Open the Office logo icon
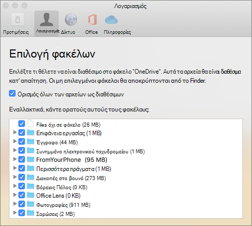Viewport: 252px width, 226px height. coord(92,20)
